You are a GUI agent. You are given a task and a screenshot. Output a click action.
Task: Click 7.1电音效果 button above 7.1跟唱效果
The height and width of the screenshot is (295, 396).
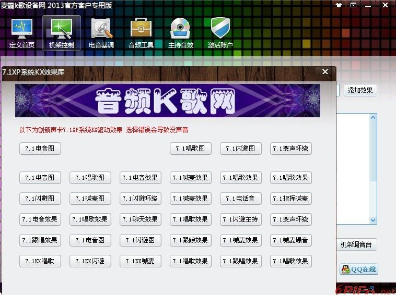40,219
